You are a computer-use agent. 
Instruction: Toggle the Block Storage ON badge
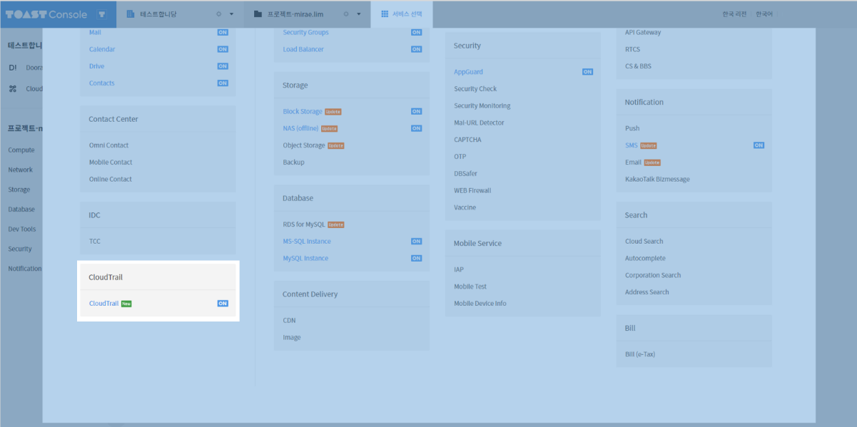point(416,111)
